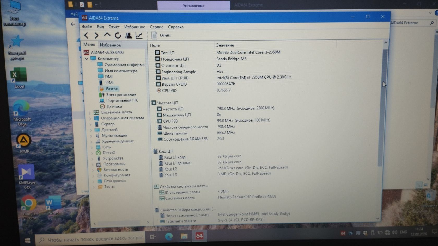This screenshot has height=246, width=438.
Task: Select DirectX in the tree
Action: 106,153
